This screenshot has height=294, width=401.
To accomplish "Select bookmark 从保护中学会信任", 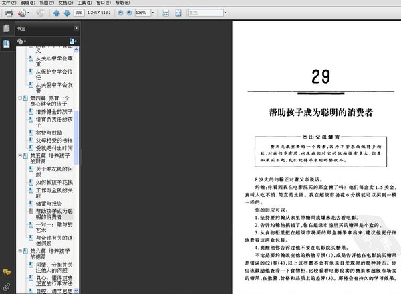I will click(54, 74).
